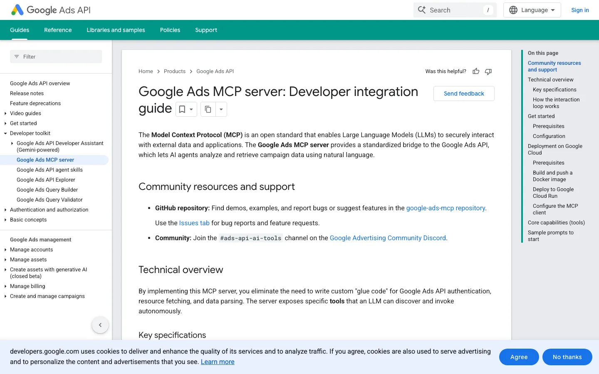Click the Send feedback button
This screenshot has height=374, width=599.
click(464, 93)
